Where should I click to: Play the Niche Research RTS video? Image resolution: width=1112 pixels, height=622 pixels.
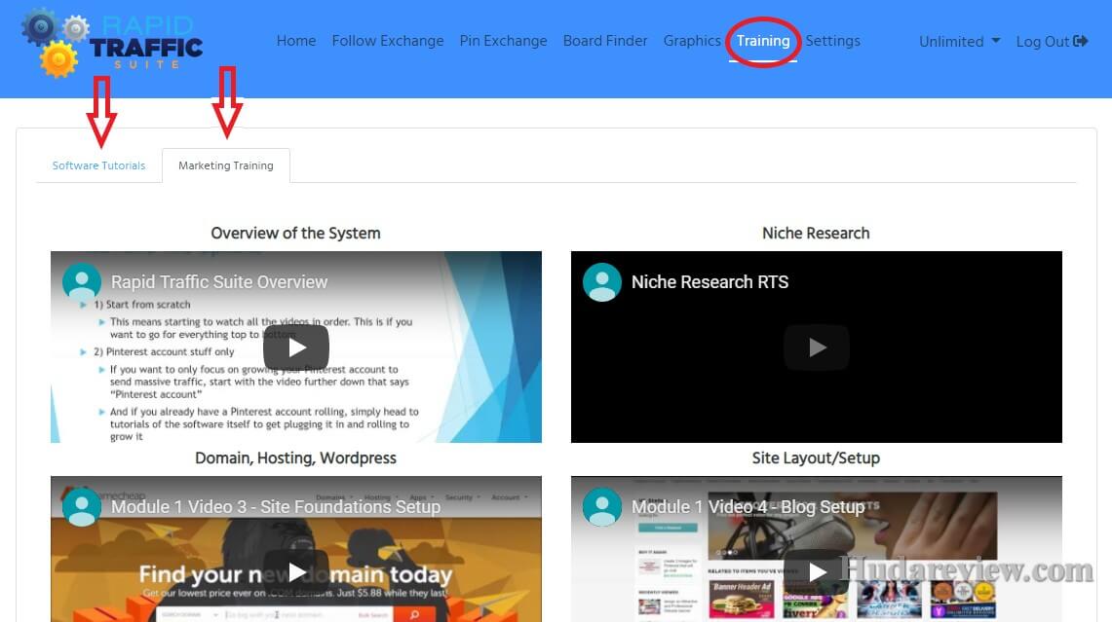pyautogui.click(x=817, y=348)
